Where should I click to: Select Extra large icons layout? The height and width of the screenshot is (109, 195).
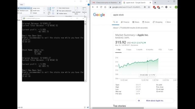point(24,8)
